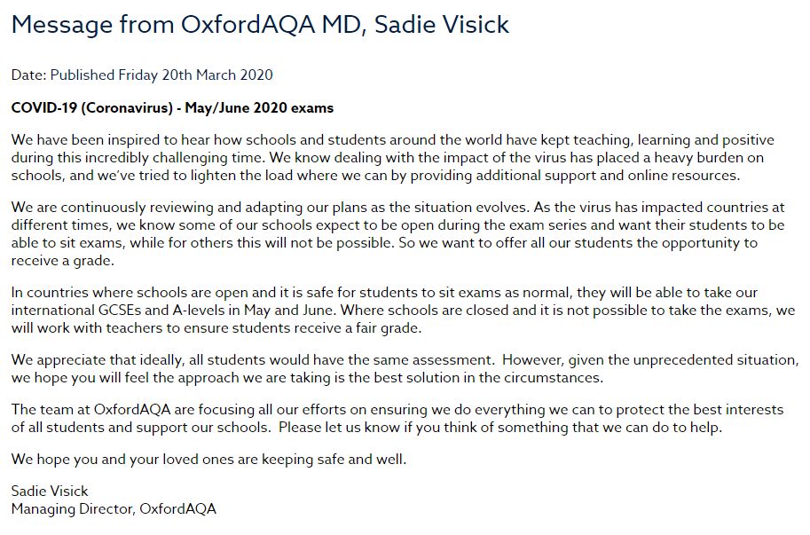Image resolution: width=810 pixels, height=535 pixels.
Task: Click the sentence starting 'We are continuously reviewing'
Action: click(271, 208)
